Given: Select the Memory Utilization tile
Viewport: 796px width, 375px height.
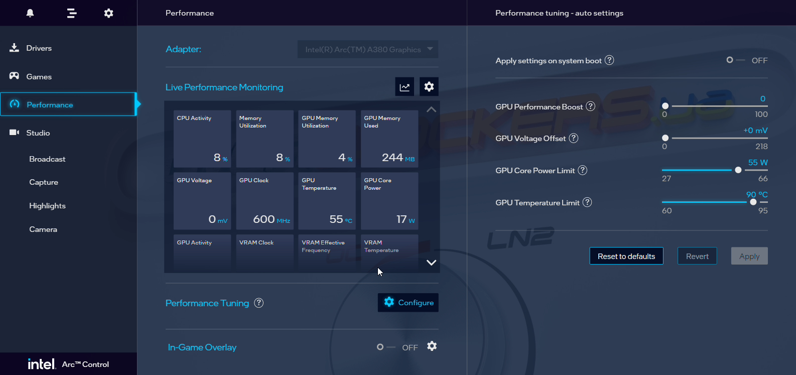Looking at the screenshot, I should point(264,139).
